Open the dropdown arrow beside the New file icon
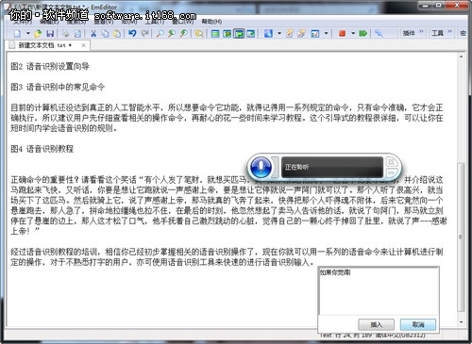472x344 pixels. click(27, 33)
